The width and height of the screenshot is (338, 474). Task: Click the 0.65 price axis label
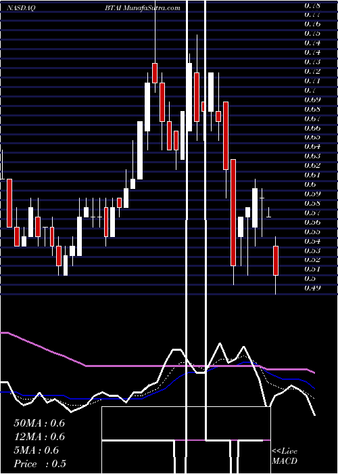(312, 137)
